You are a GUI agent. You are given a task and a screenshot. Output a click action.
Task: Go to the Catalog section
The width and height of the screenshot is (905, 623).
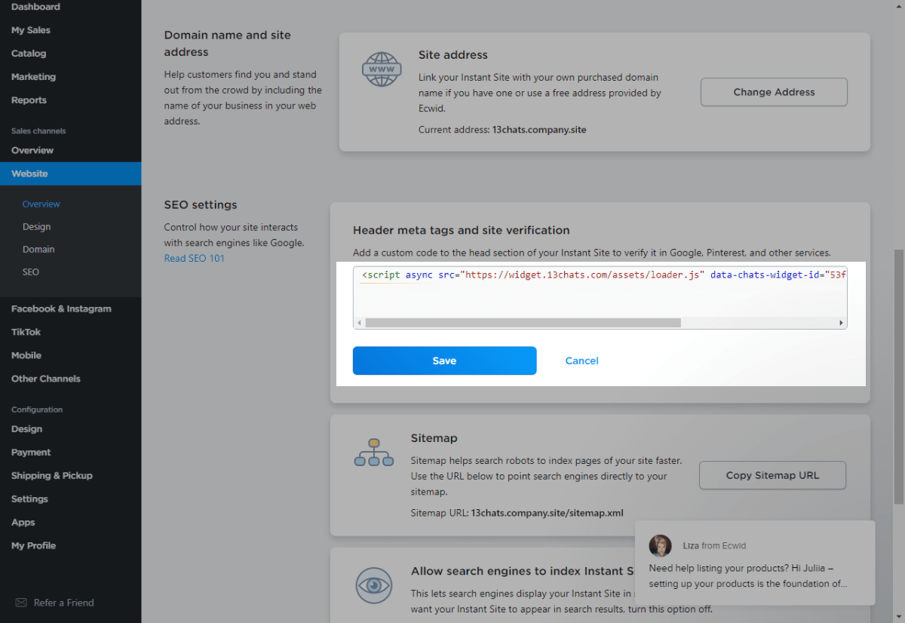click(29, 54)
